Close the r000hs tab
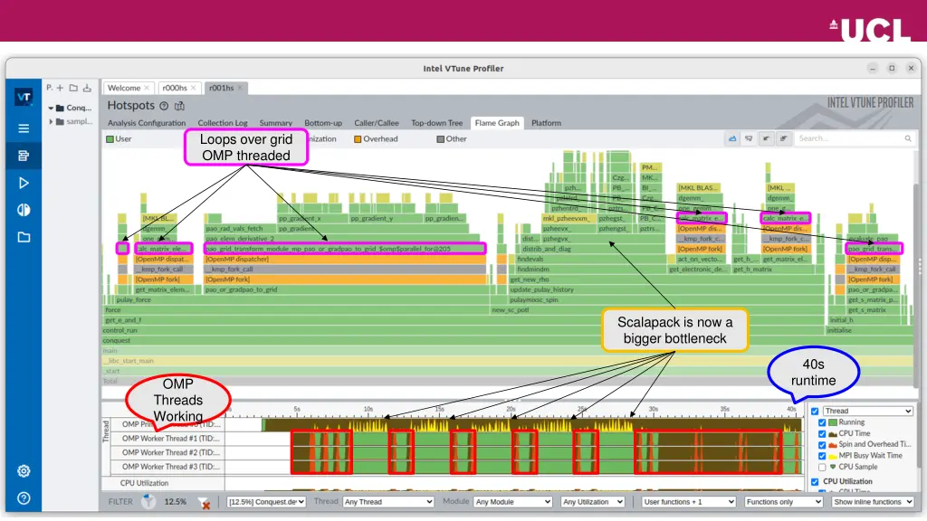Screen dimensions: 927x521 (194, 88)
